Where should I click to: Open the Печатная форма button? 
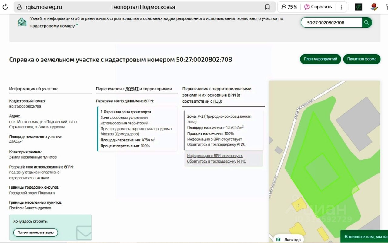click(x=362, y=59)
